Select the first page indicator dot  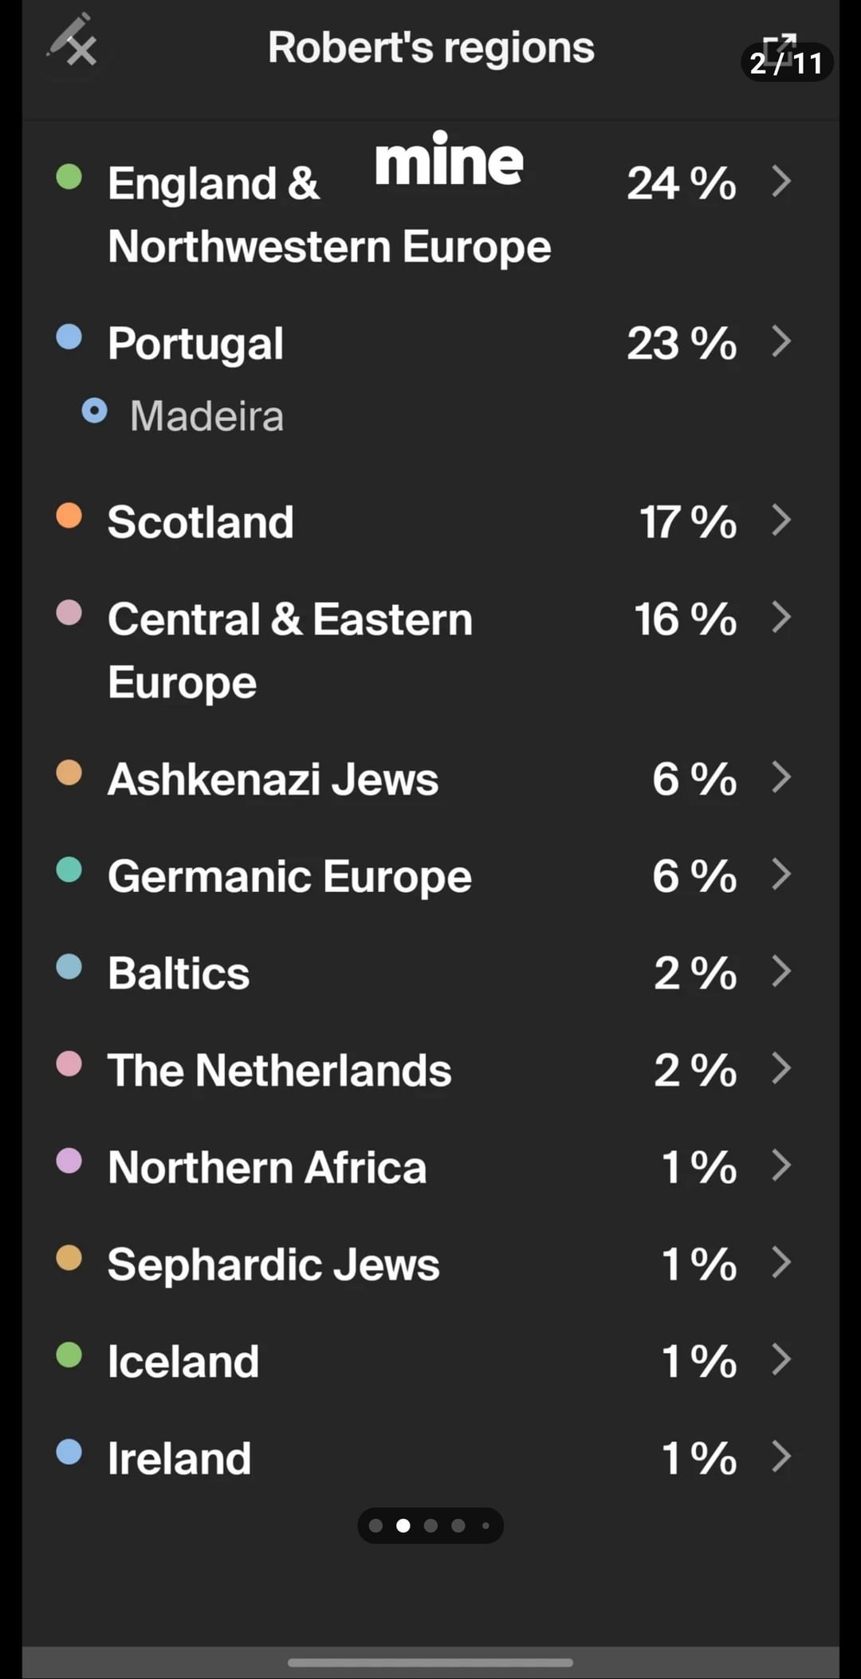[376, 1525]
